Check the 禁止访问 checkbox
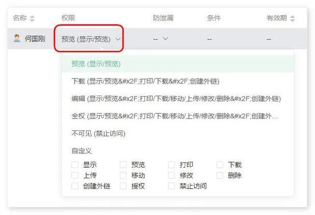 (171, 186)
